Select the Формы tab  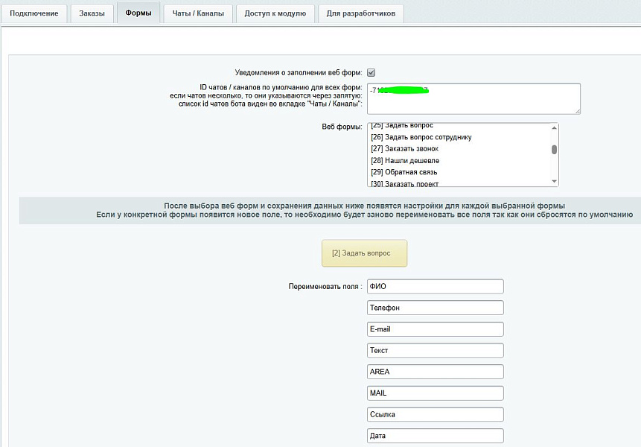[138, 13]
